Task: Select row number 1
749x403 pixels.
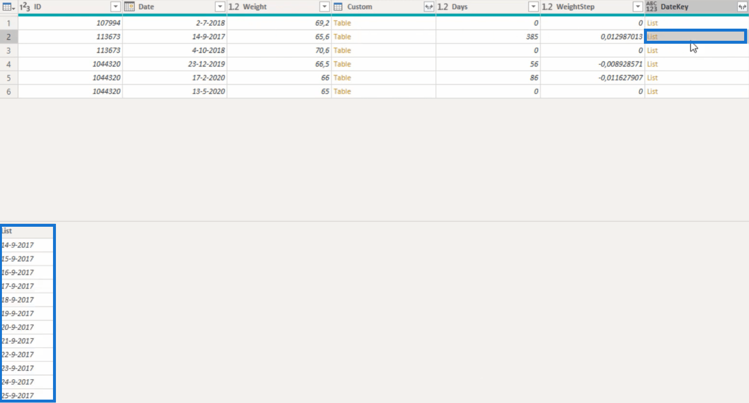Action: click(x=9, y=23)
